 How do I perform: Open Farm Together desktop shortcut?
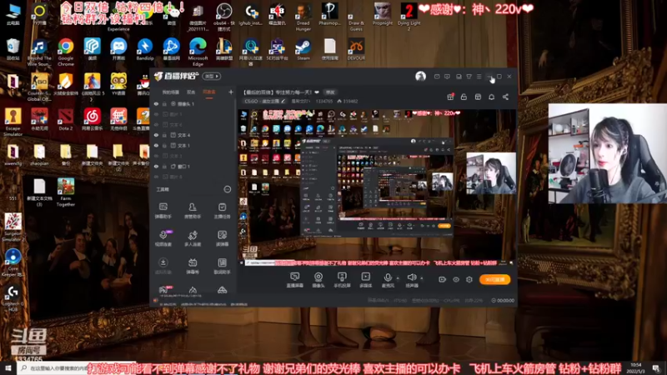tap(66, 192)
